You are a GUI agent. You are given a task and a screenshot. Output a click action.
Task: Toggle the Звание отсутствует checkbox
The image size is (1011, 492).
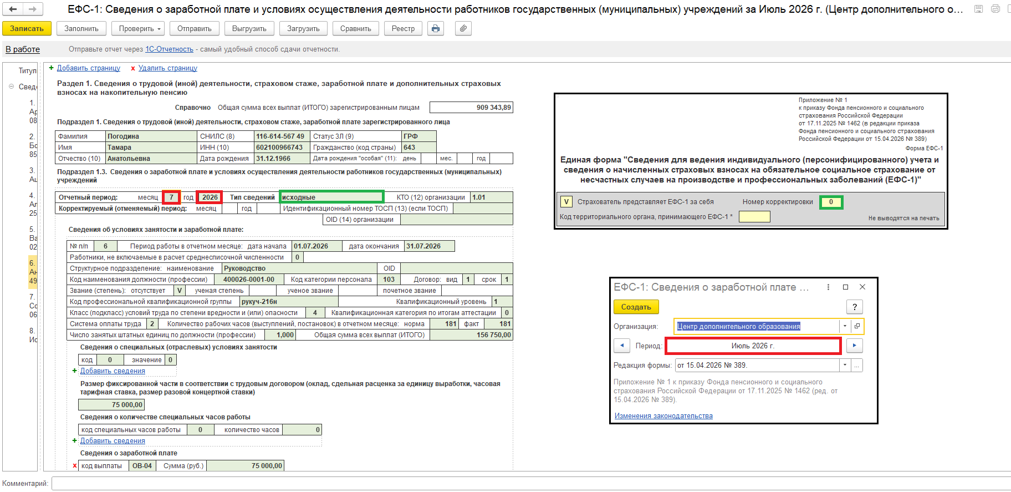point(180,291)
